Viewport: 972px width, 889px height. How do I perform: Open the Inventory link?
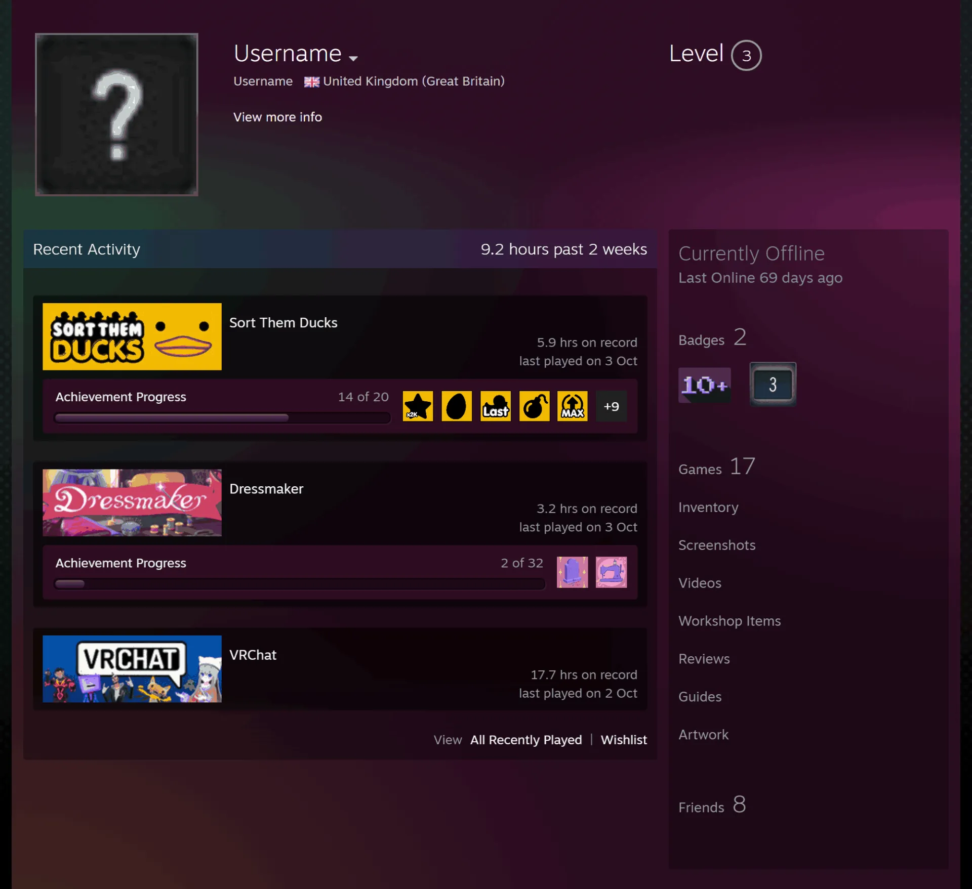pyautogui.click(x=708, y=507)
